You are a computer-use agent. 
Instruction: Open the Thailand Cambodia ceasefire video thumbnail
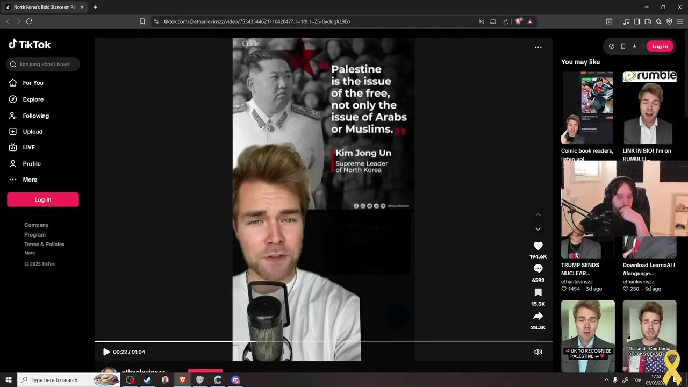tap(649, 336)
